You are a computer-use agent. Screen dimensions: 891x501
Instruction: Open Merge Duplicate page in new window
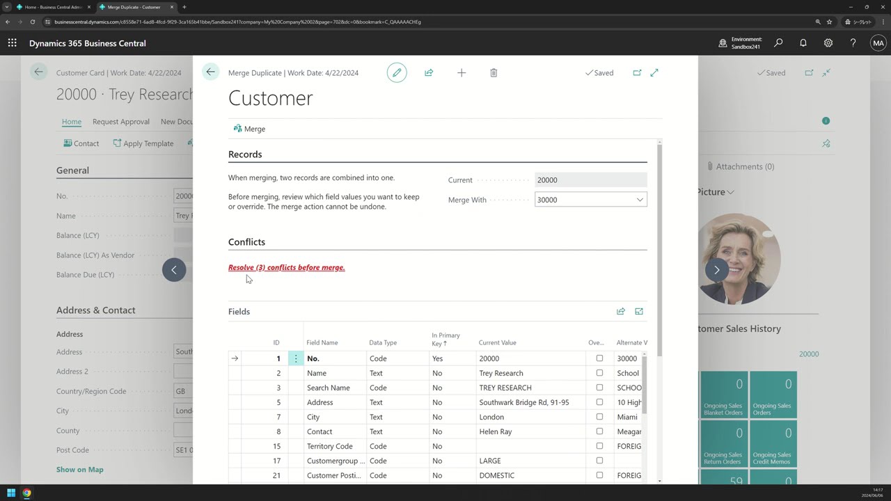[637, 72]
